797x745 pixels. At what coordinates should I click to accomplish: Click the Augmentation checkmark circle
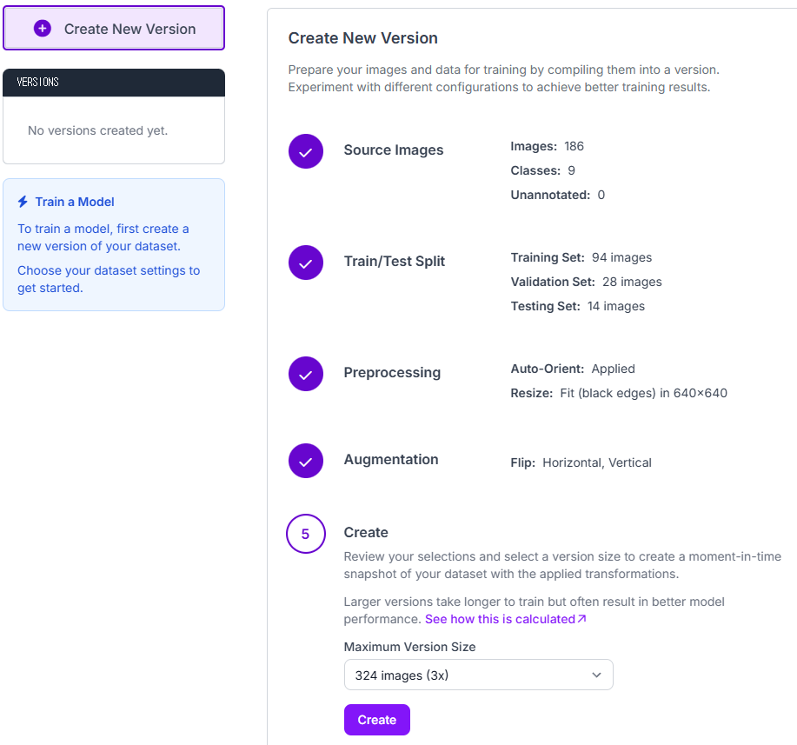(305, 461)
